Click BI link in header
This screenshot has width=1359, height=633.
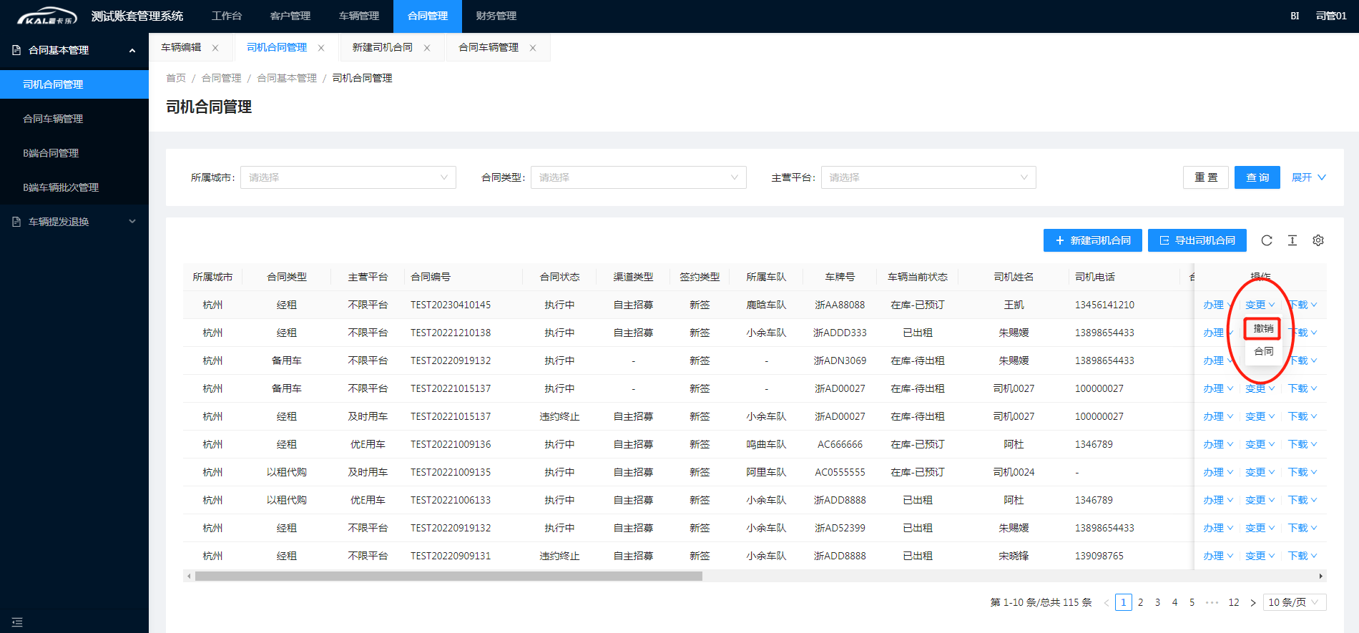click(x=1295, y=16)
